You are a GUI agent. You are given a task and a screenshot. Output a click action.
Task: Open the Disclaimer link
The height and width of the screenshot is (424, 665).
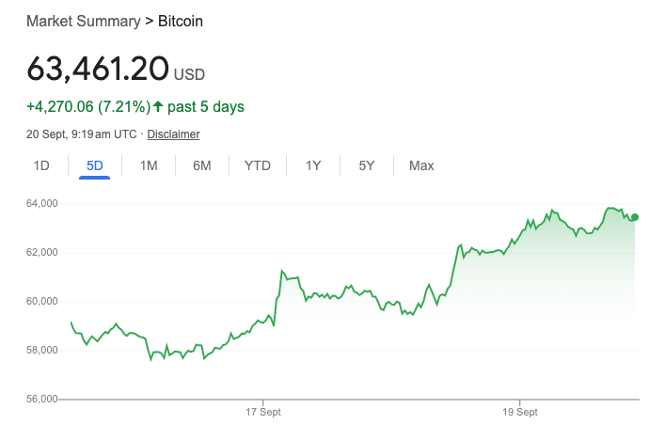(x=173, y=134)
